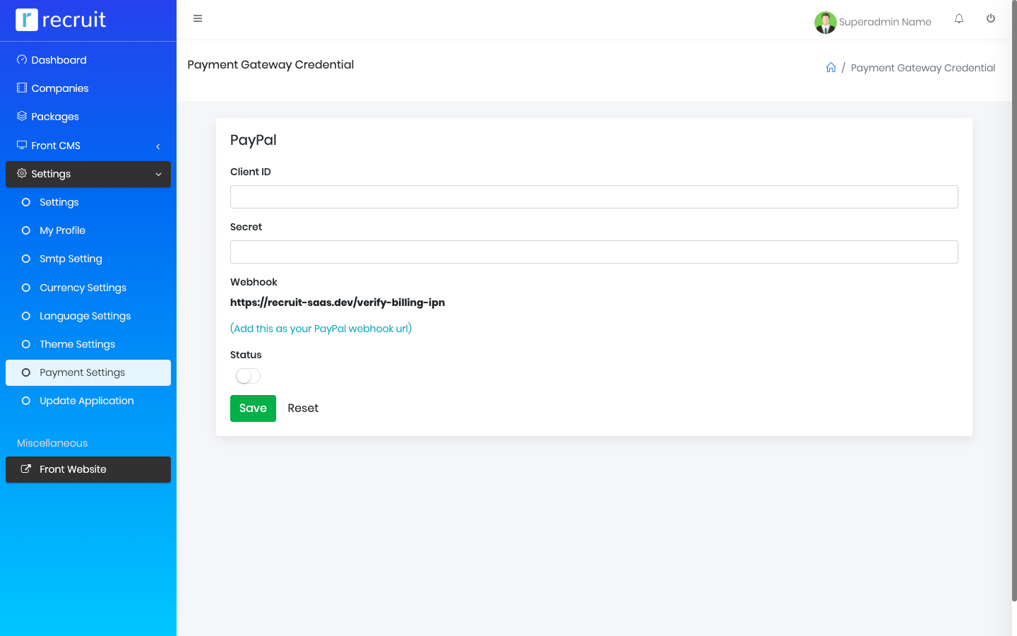Click the power logout icon
Image resolution: width=1017 pixels, height=636 pixels.
pyautogui.click(x=991, y=19)
